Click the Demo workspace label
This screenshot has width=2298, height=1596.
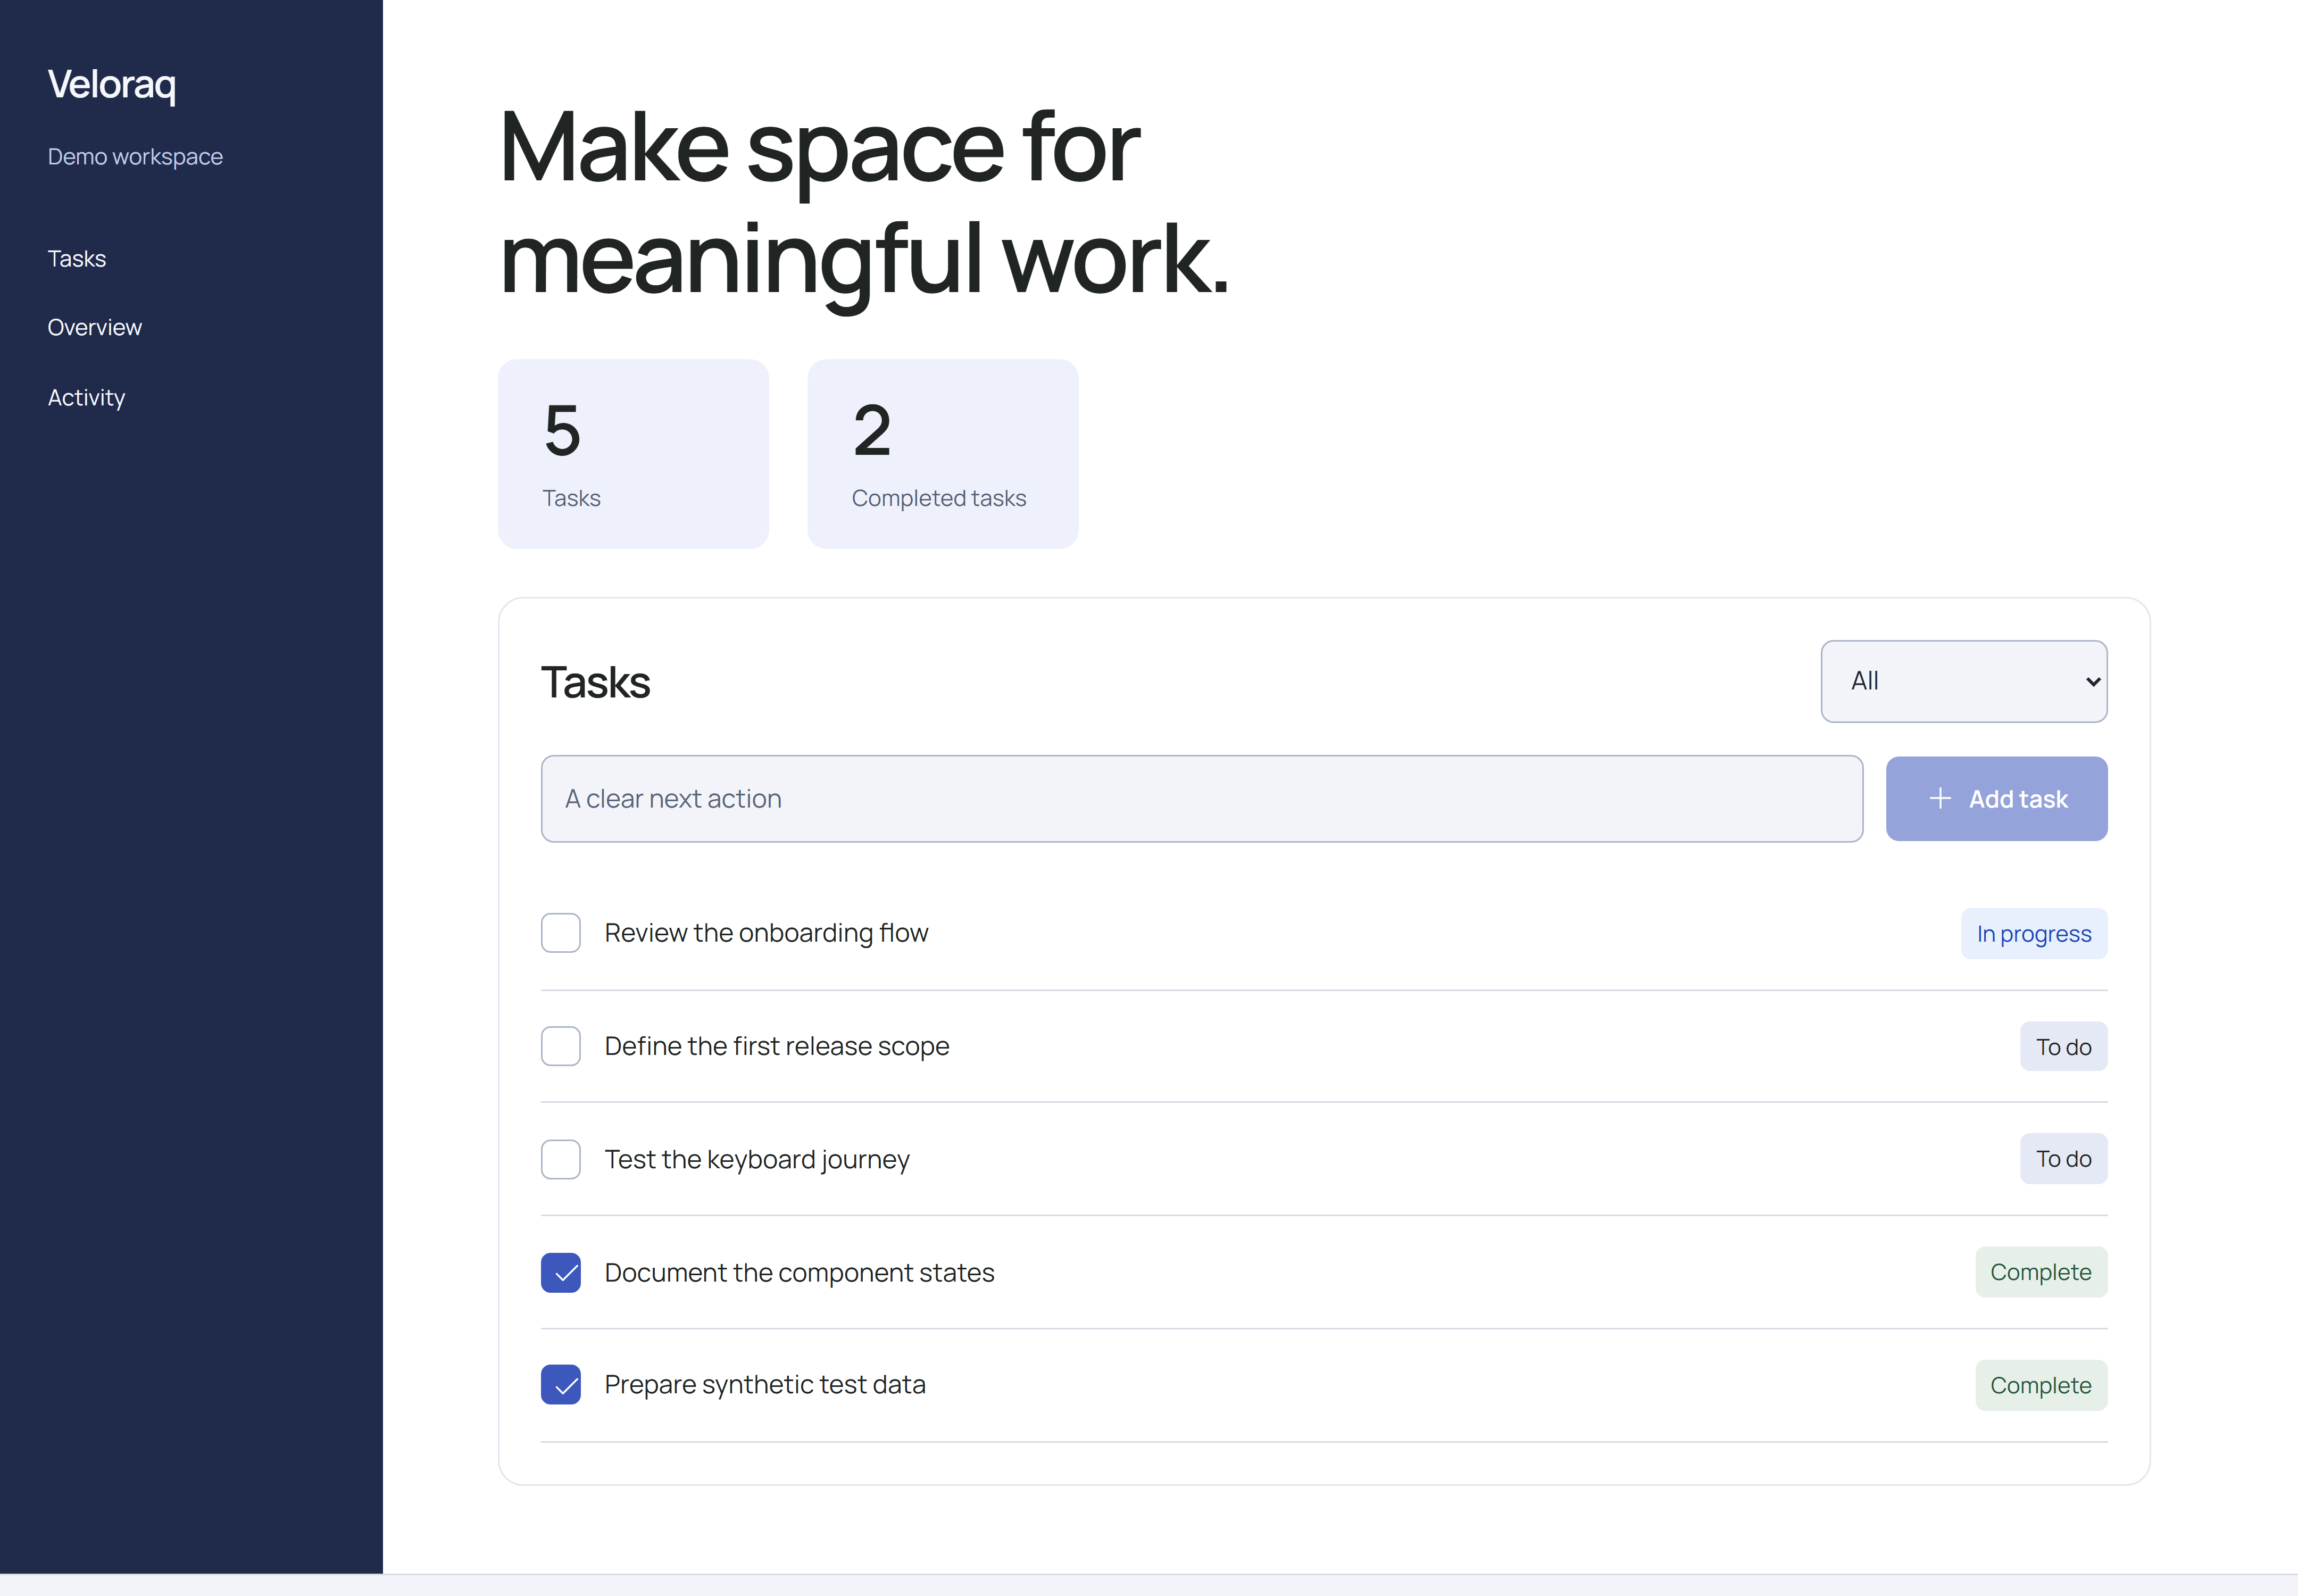click(x=135, y=157)
